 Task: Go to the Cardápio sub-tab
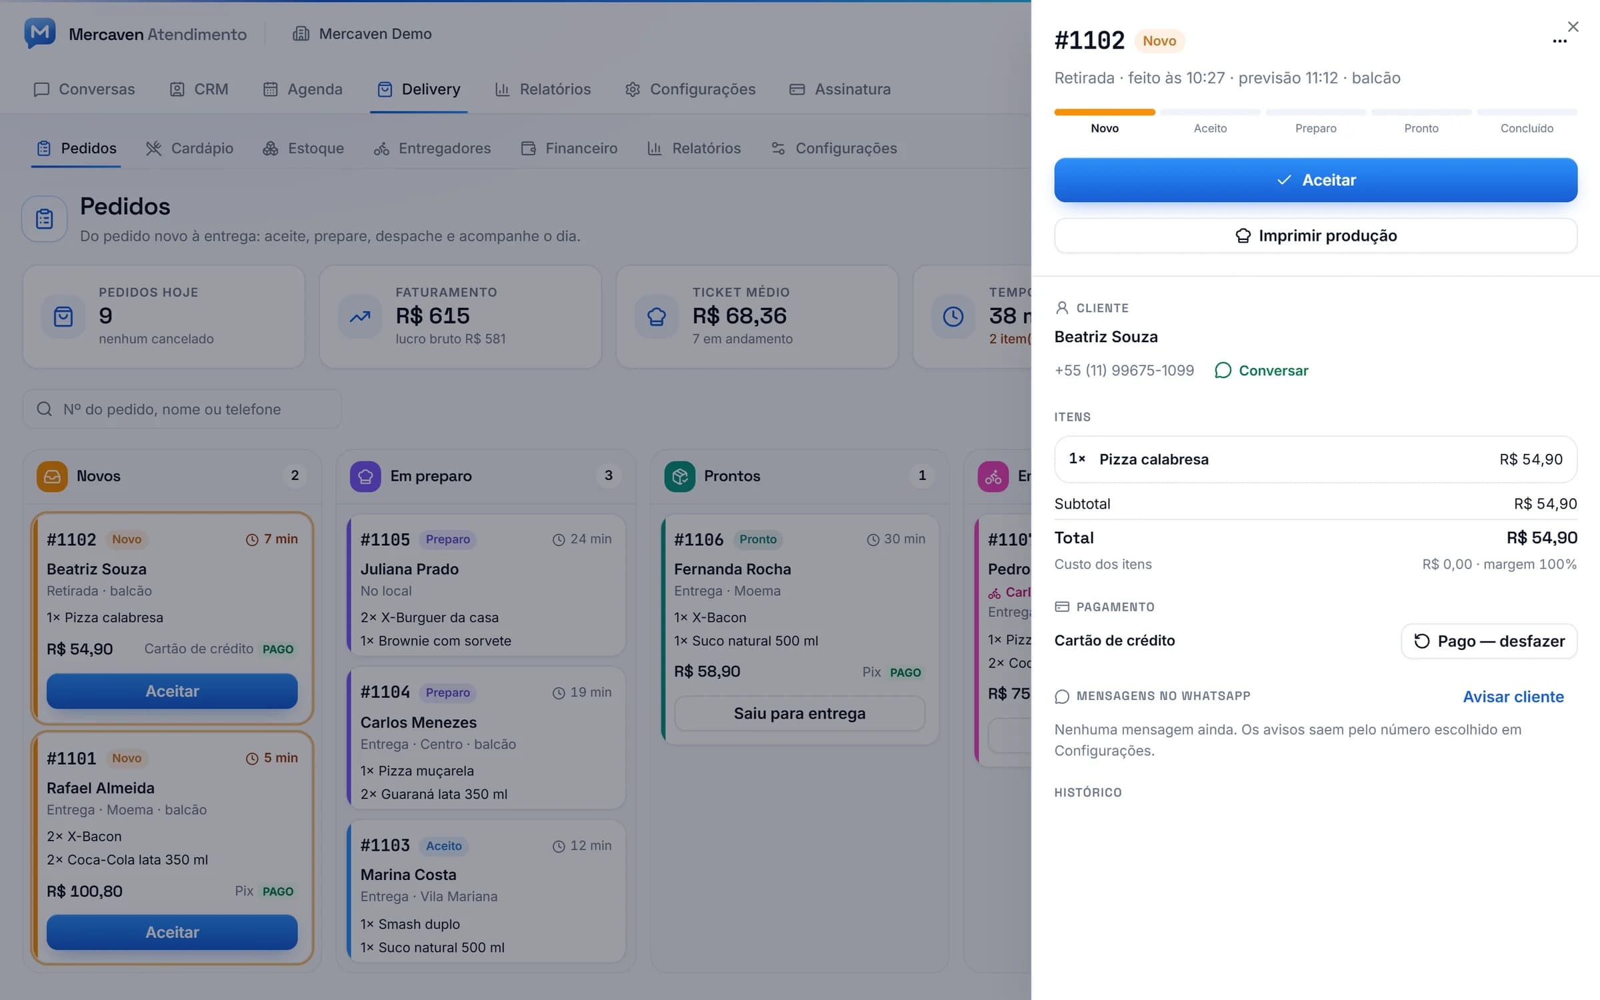click(189, 148)
